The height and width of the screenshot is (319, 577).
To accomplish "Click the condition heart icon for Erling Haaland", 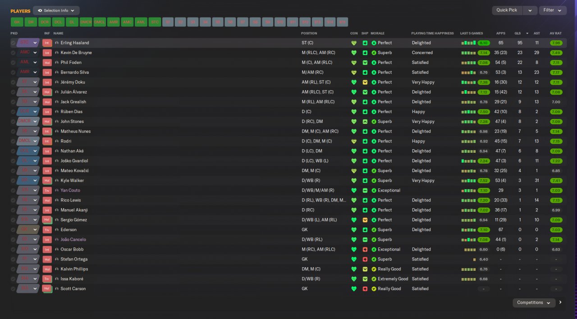I will (354, 43).
